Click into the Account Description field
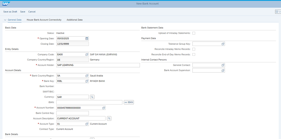 point(81,118)
